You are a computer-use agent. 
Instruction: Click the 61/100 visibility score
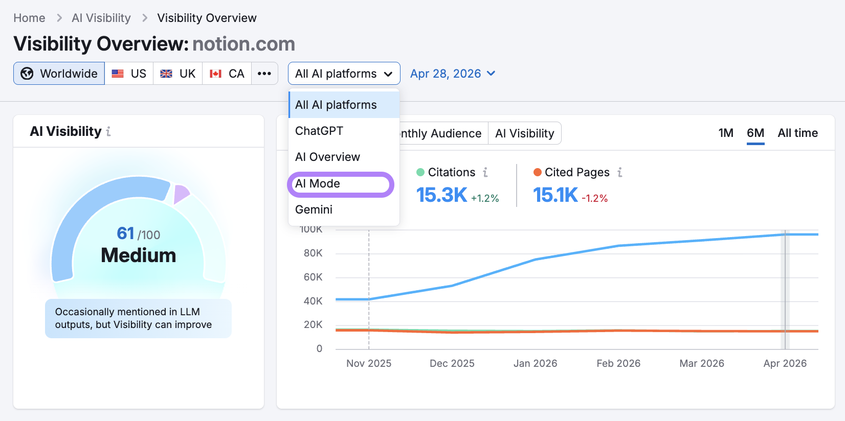(138, 233)
